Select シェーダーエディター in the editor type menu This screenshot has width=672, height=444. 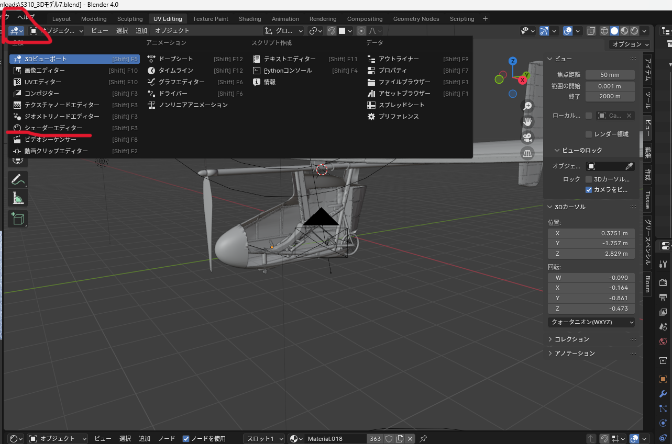tap(74, 128)
